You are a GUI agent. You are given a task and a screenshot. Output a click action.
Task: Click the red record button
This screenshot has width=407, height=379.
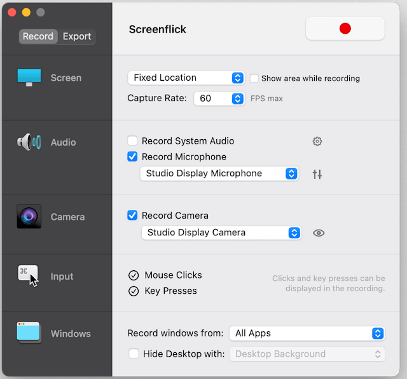click(345, 29)
